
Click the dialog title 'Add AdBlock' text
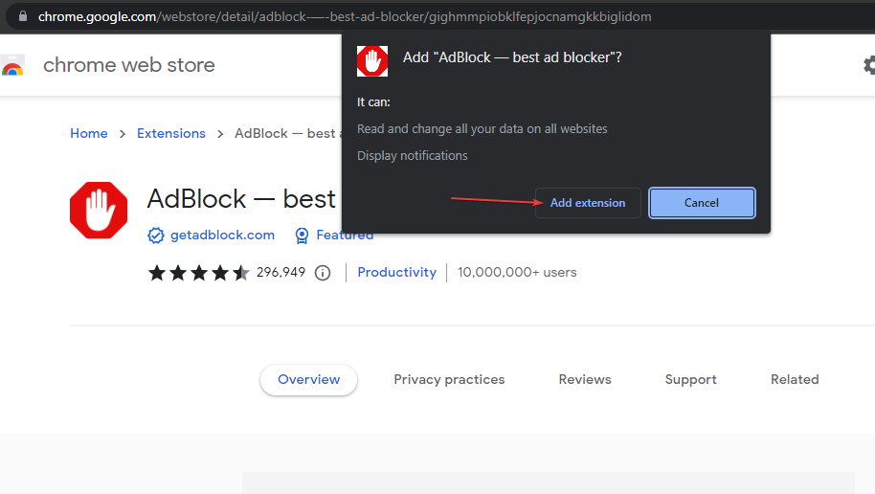coord(512,57)
